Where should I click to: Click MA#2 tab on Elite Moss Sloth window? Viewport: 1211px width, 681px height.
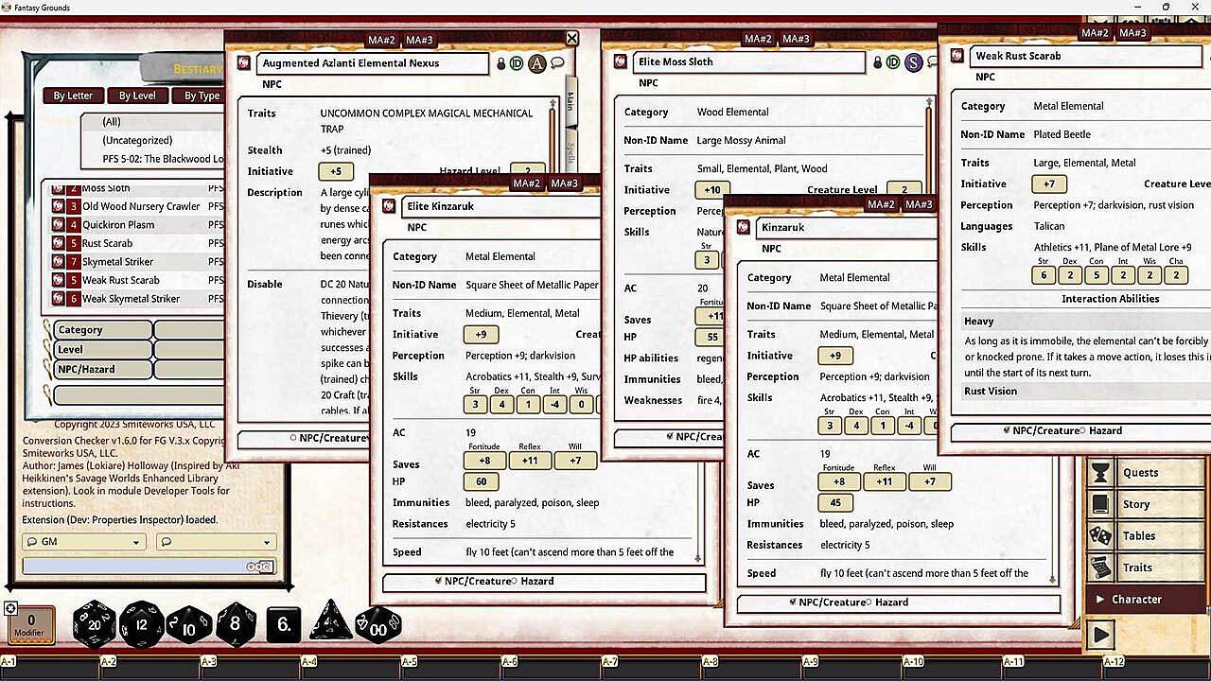[x=758, y=39]
